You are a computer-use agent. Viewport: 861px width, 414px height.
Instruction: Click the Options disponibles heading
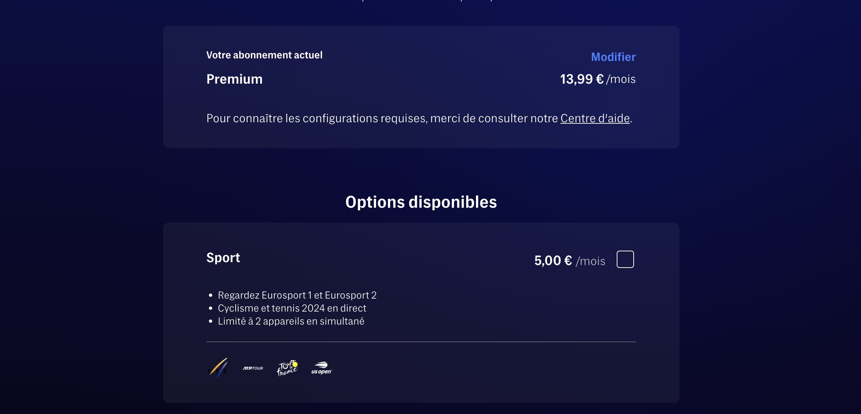tap(421, 202)
